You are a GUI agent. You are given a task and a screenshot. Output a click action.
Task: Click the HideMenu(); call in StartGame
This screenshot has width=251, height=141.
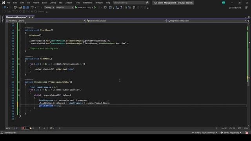pyautogui.click(x=36, y=36)
